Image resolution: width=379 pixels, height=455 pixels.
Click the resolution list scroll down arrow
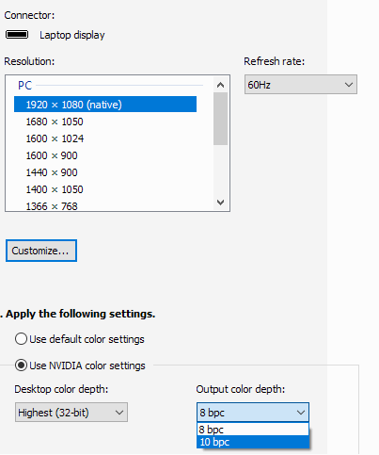point(220,203)
